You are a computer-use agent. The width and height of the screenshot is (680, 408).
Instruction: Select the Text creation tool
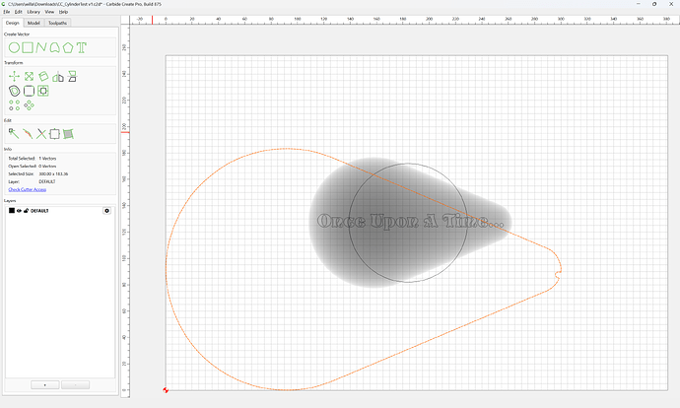pos(82,47)
